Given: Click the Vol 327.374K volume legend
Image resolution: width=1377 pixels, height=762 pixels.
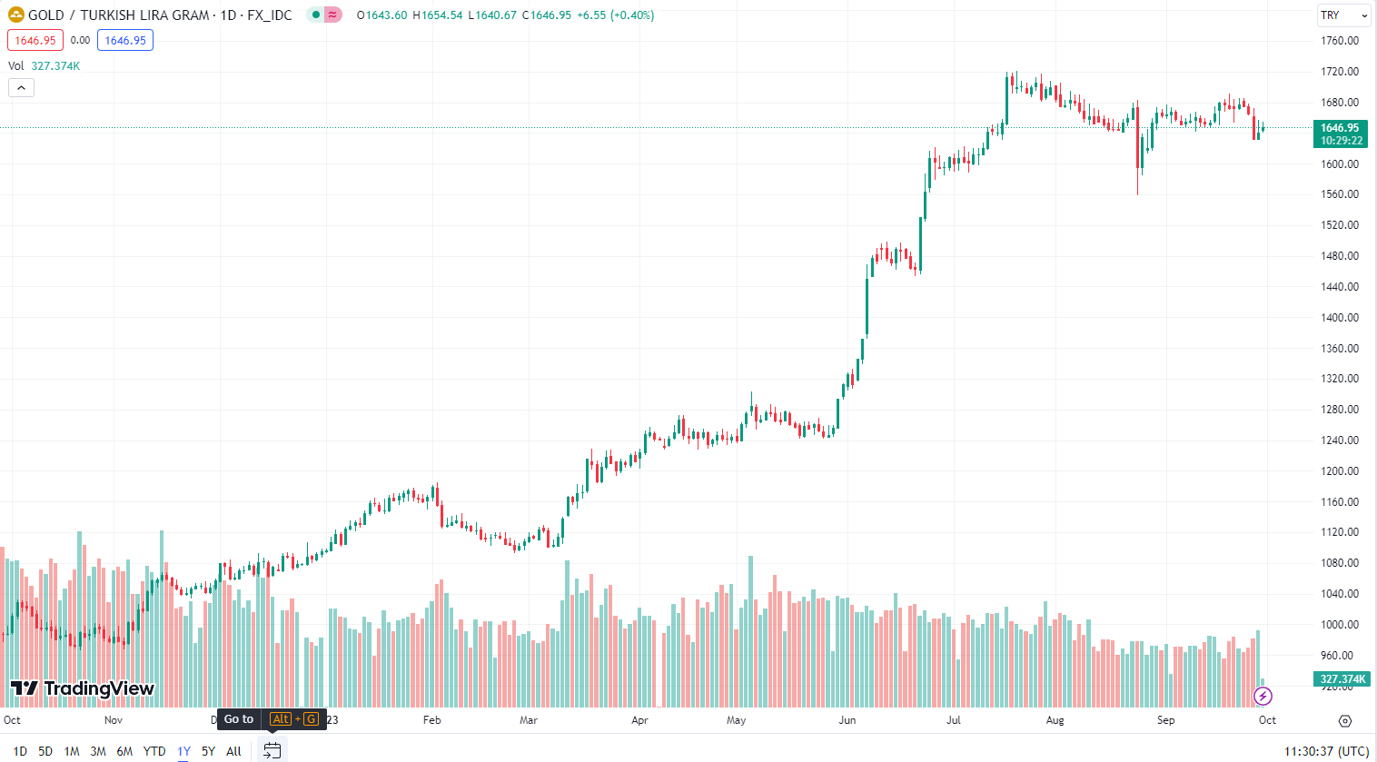Looking at the screenshot, I should (44, 66).
